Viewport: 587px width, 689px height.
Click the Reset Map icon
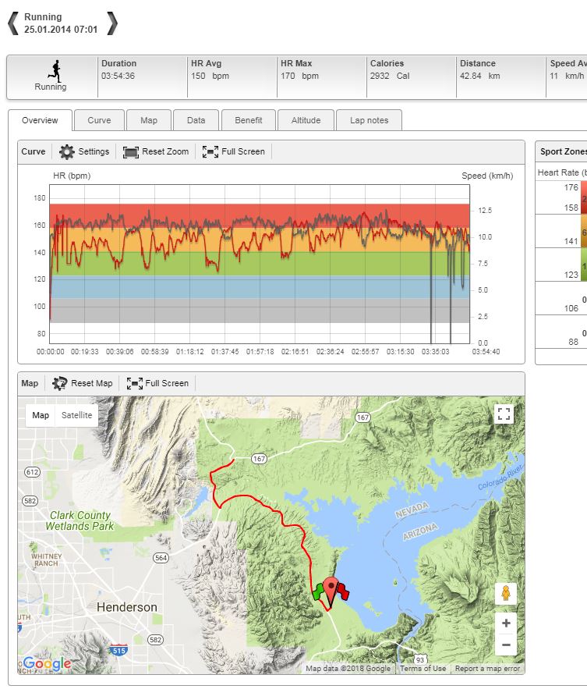point(59,383)
